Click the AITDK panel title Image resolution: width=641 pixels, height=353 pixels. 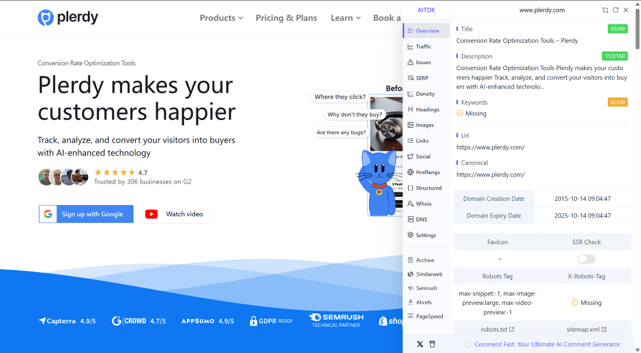(426, 10)
